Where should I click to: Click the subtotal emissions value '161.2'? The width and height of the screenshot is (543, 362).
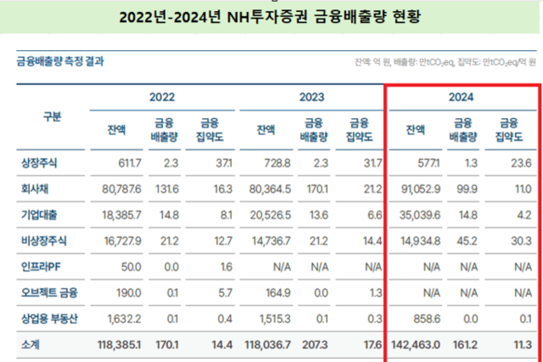point(465,345)
